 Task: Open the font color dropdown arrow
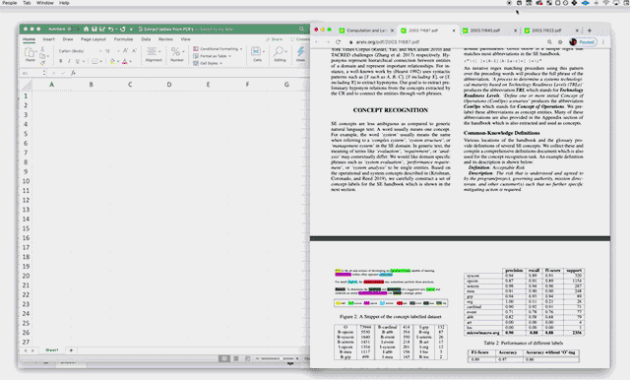coord(131,61)
